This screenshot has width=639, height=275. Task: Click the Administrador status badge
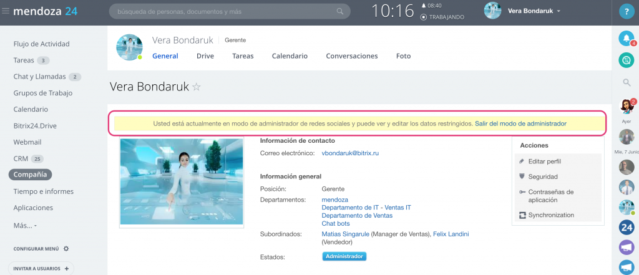tap(344, 257)
